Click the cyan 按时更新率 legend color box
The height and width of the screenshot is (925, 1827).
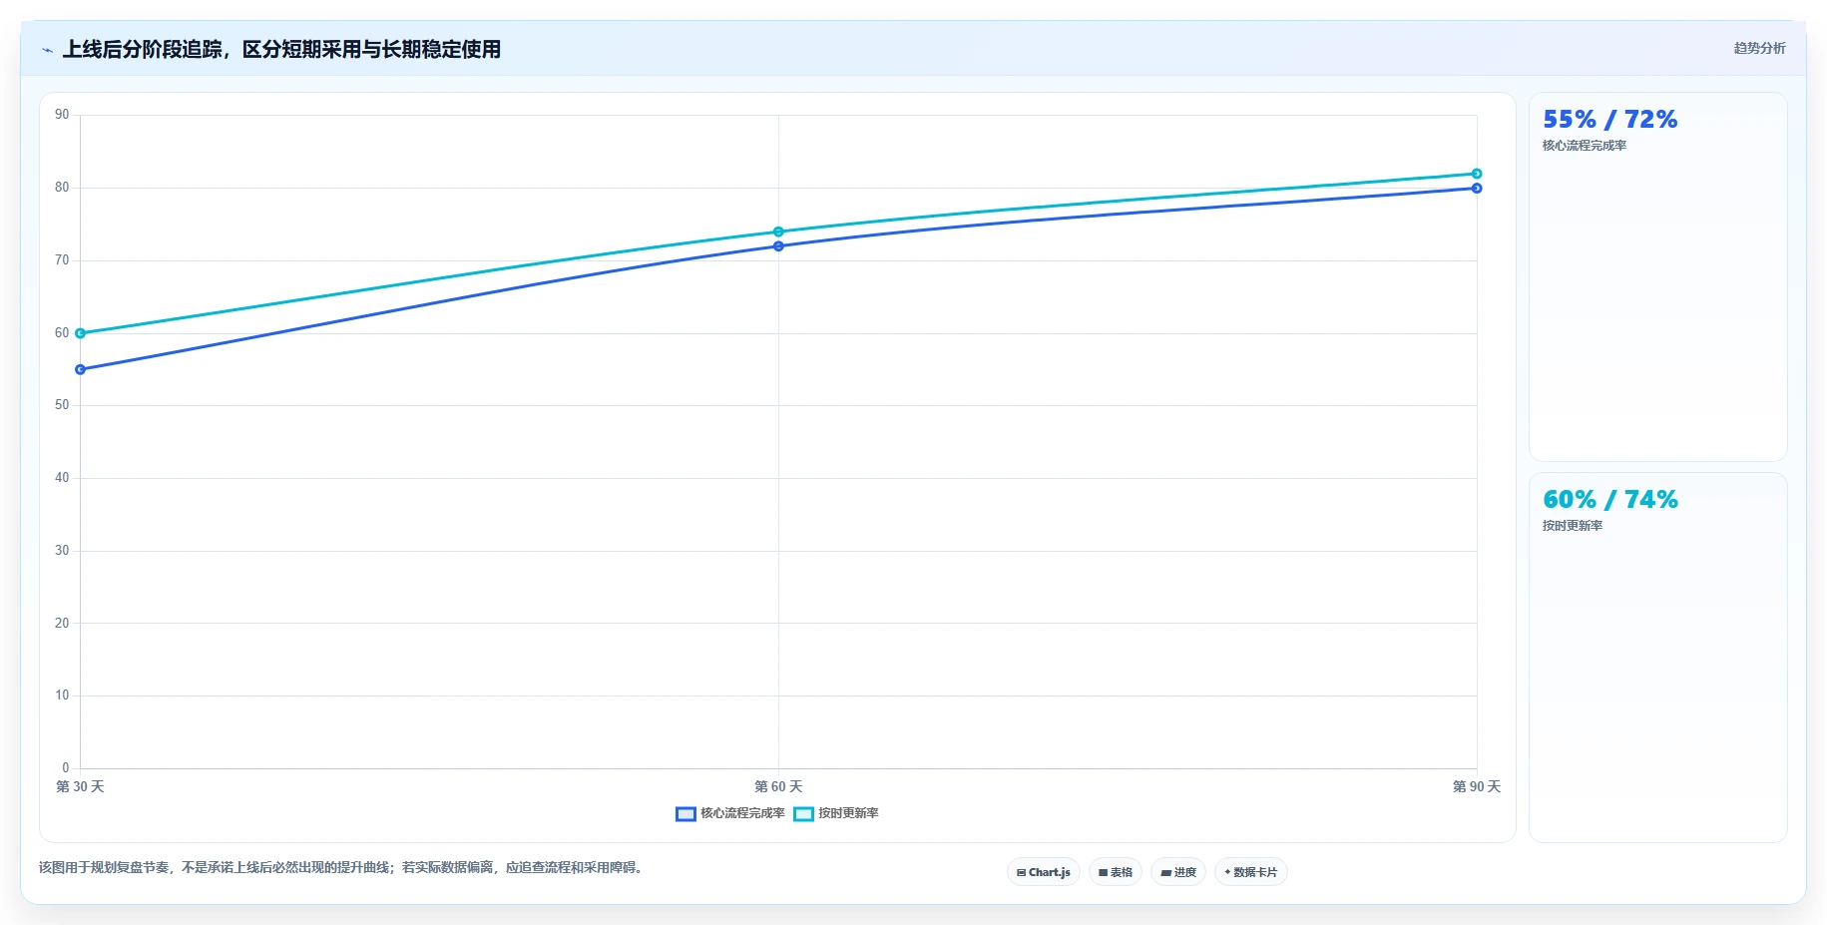click(x=803, y=814)
